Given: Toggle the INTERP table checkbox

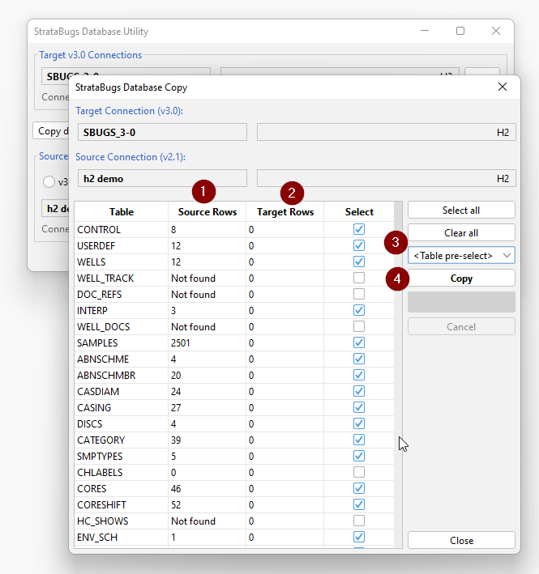Looking at the screenshot, I should [x=359, y=310].
